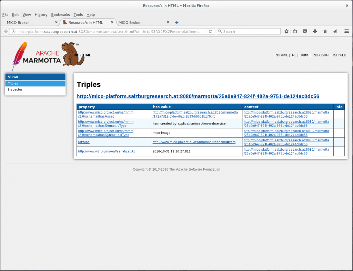The width and height of the screenshot is (353, 271).
Task: Go to the homepage via the home icon
Action: click(325, 31)
